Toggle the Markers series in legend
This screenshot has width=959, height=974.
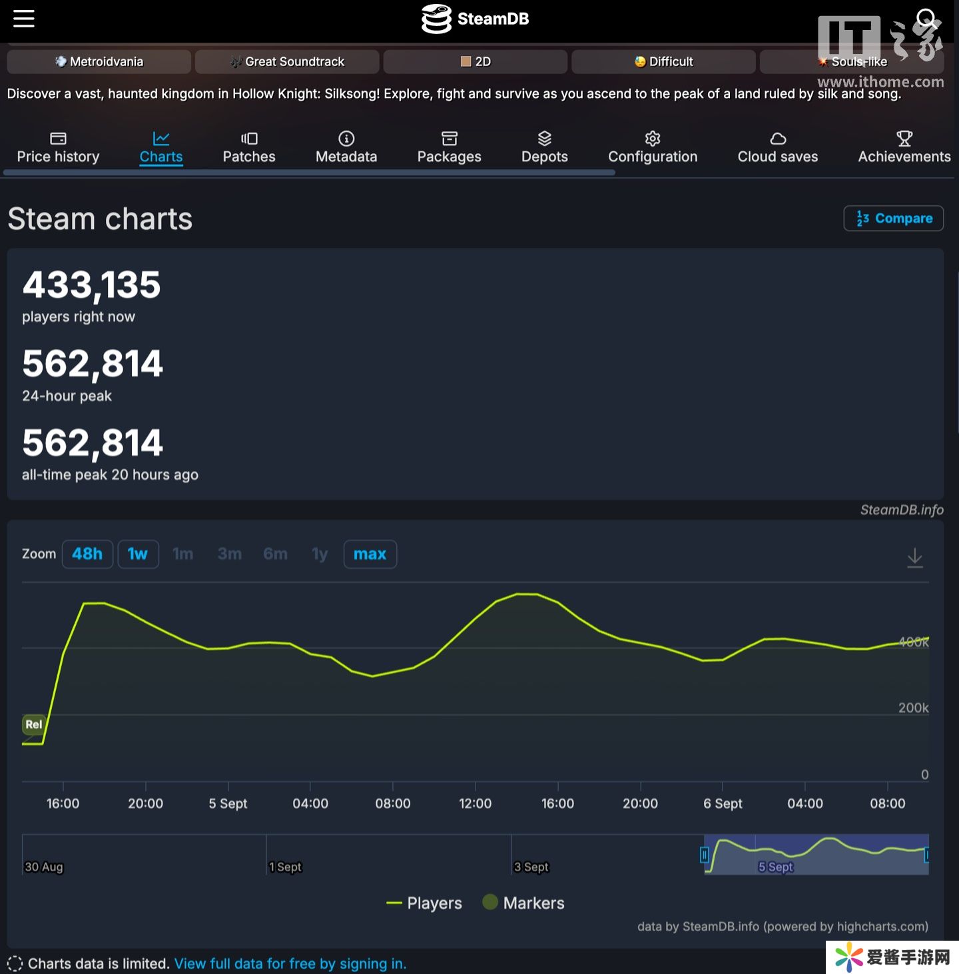point(524,903)
